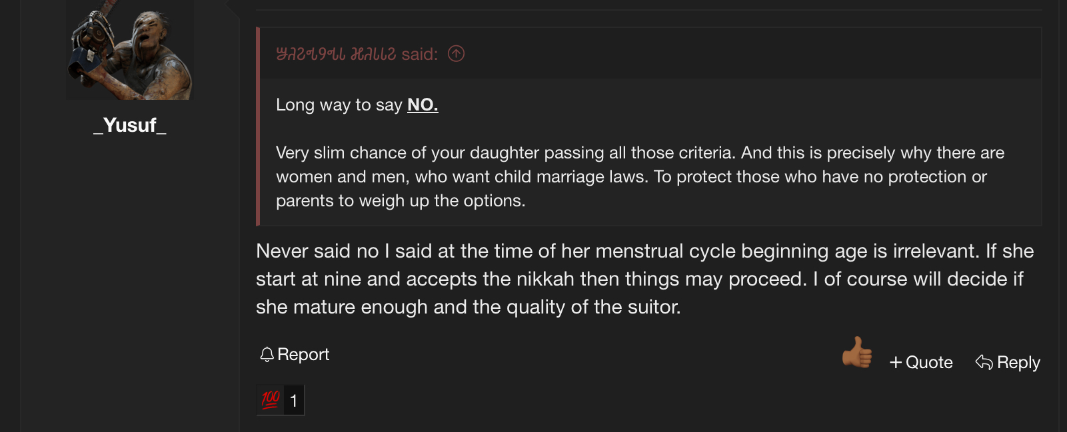Click the underlined bold "NO." text

(x=423, y=105)
